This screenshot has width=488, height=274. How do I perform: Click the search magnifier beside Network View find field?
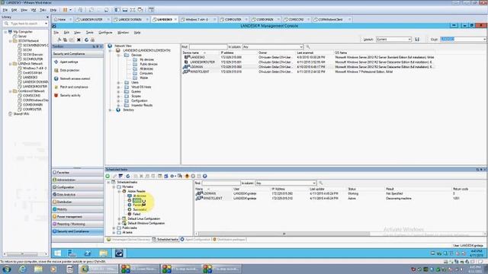308,47
